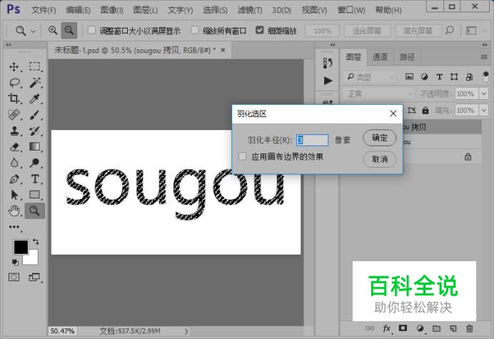Select the Rectangular Marquee tool
The height and width of the screenshot is (339, 494).
[x=34, y=66]
